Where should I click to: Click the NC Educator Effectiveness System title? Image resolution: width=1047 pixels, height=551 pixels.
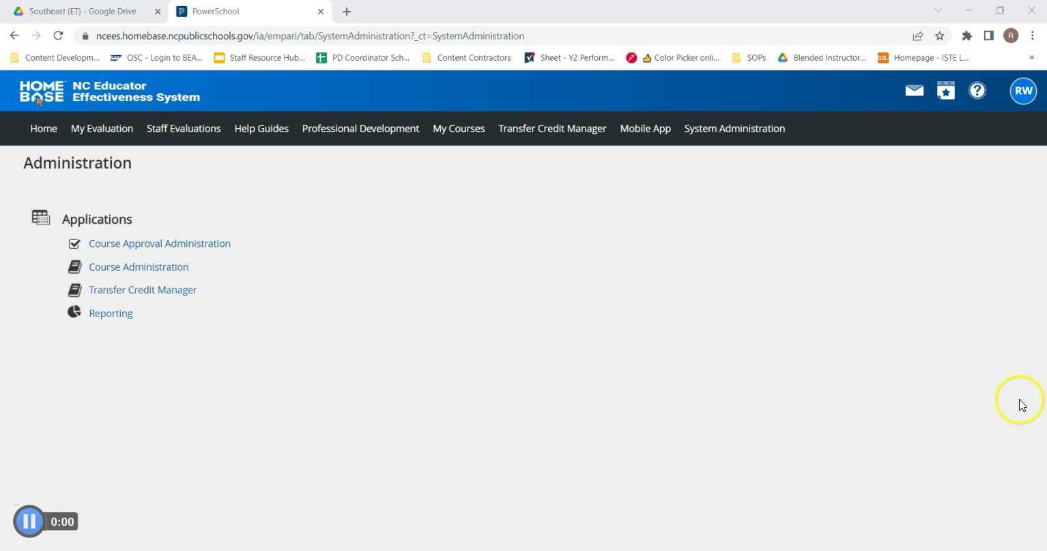[x=136, y=91]
